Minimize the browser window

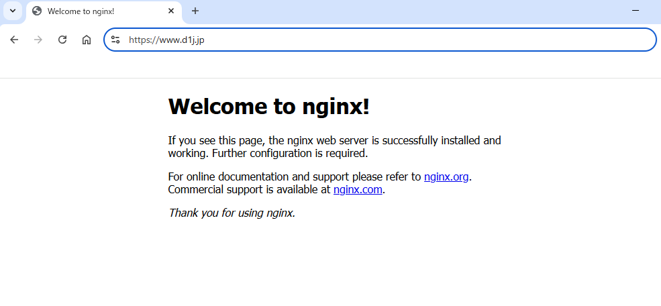635,11
